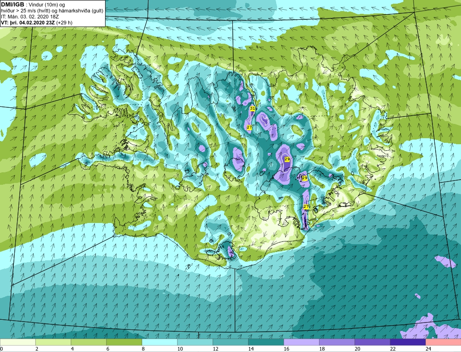Viewport: 461px width, 352px height.
Task: Click the light turquoise 10–12 m/s legend swatch
Action: tap(195, 342)
